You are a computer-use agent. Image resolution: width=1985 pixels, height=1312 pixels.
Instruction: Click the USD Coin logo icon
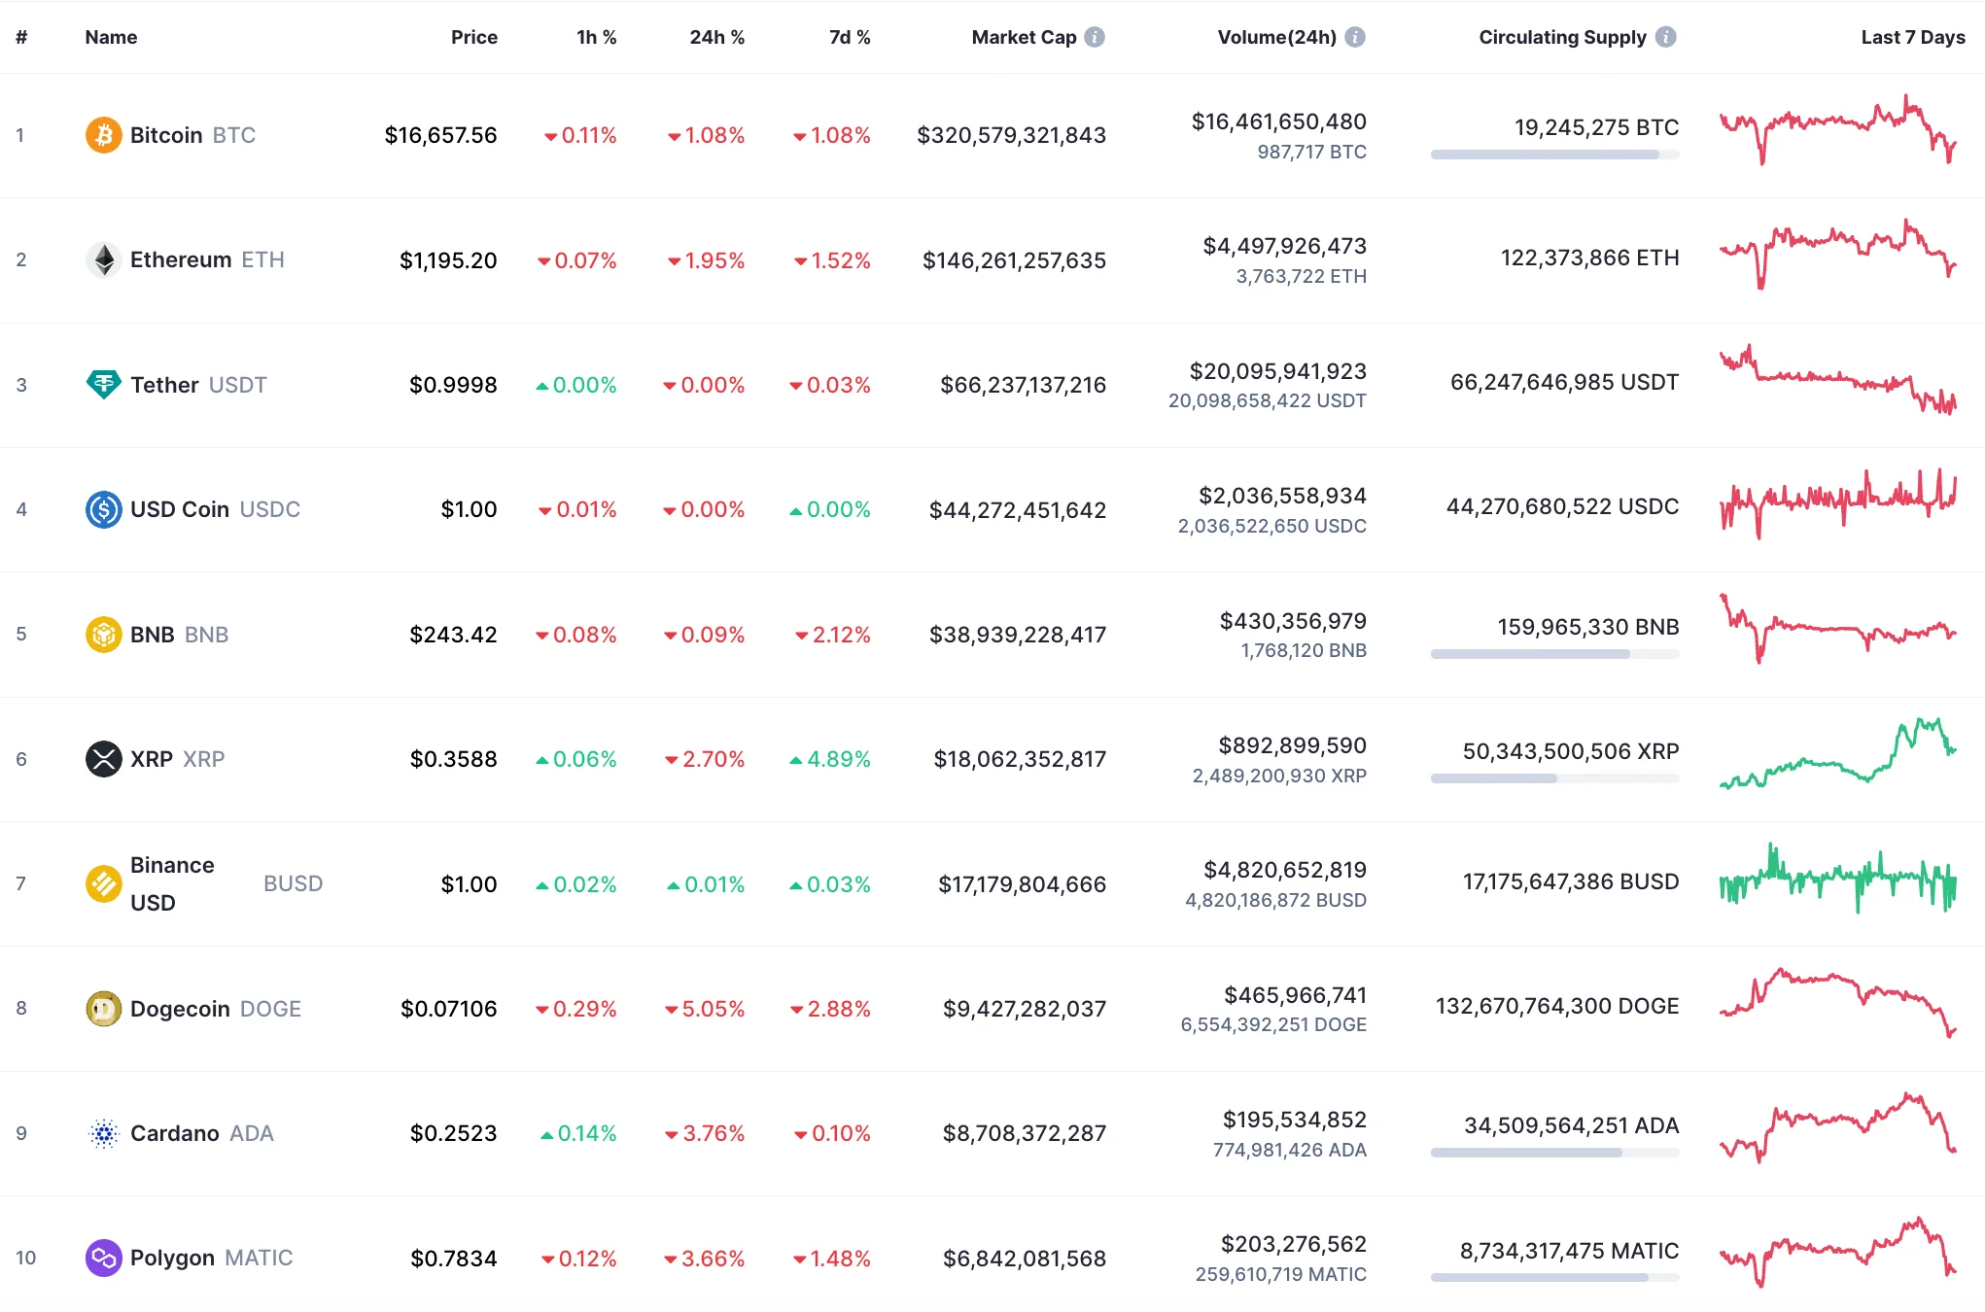(x=102, y=508)
